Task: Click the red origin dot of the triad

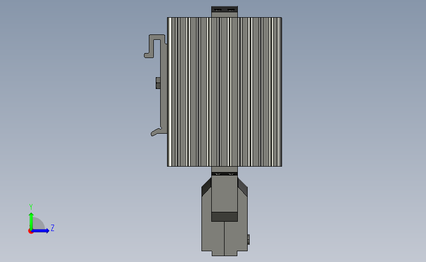Action: pyautogui.click(x=30, y=232)
